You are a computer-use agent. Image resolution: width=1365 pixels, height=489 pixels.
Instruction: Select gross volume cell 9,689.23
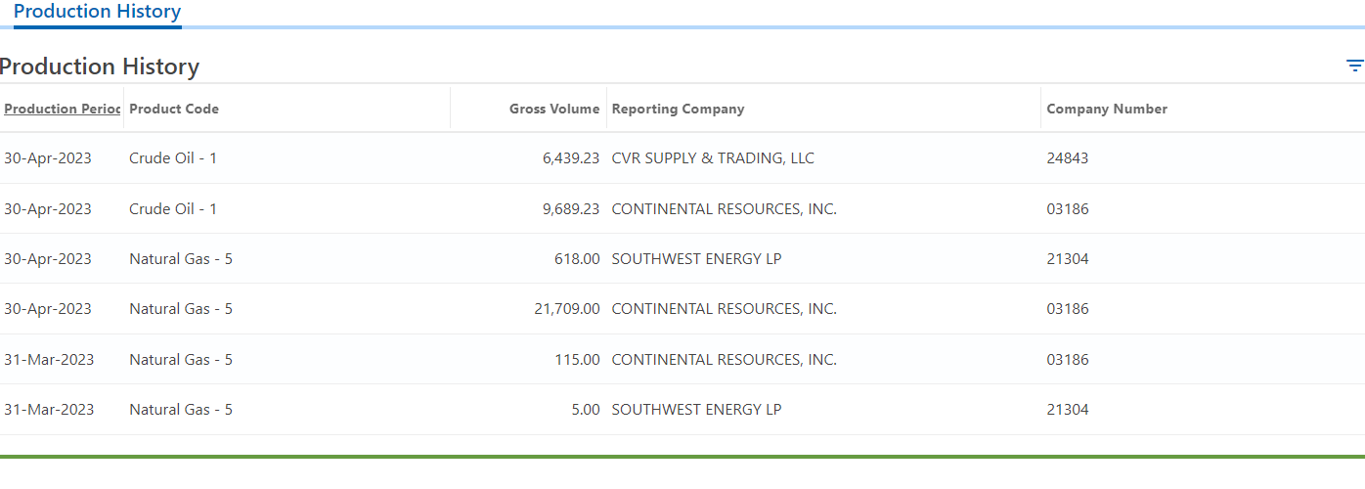571,208
